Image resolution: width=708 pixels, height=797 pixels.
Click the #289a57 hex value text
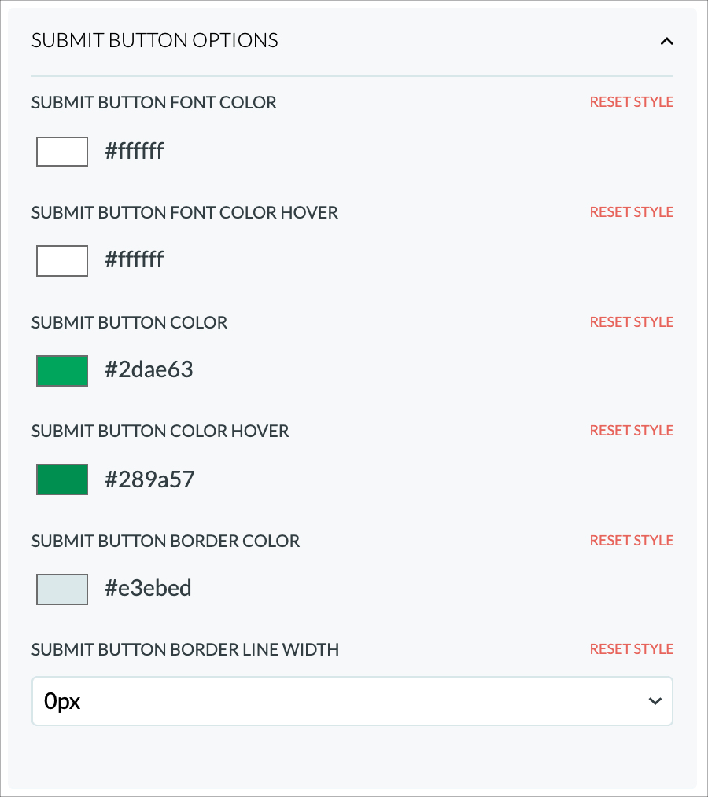[x=149, y=479]
